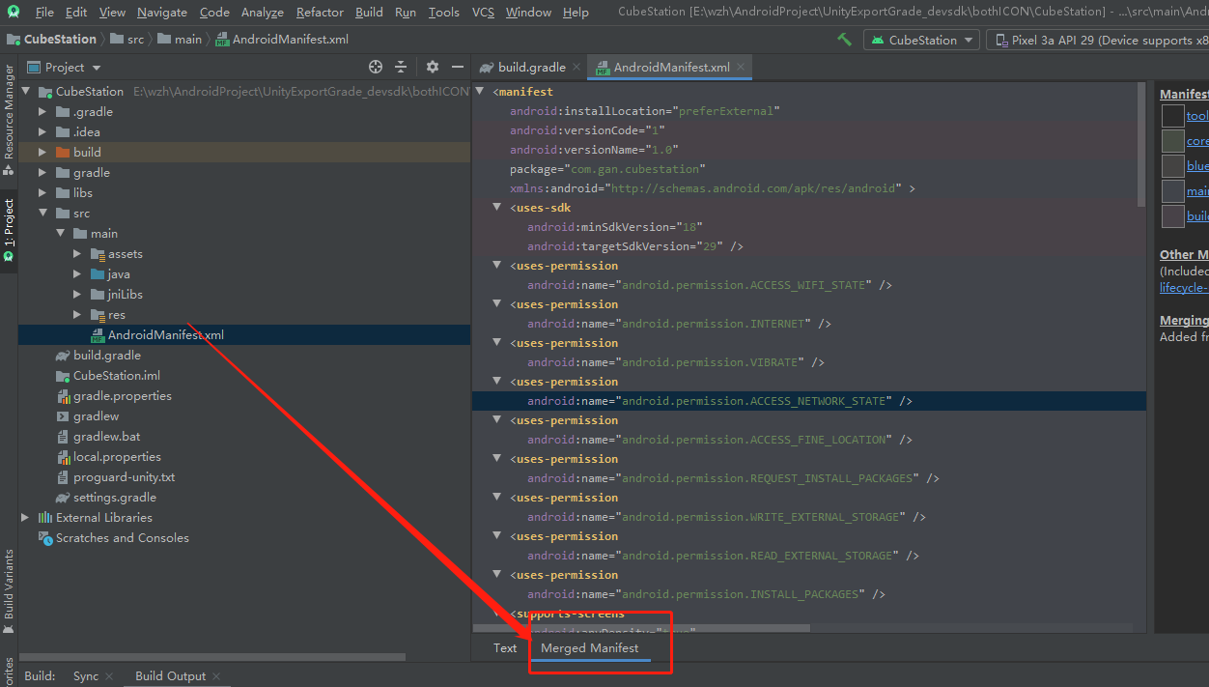1209x687 pixels.
Task: Click the locate target crosshair icon
Action: [376, 67]
